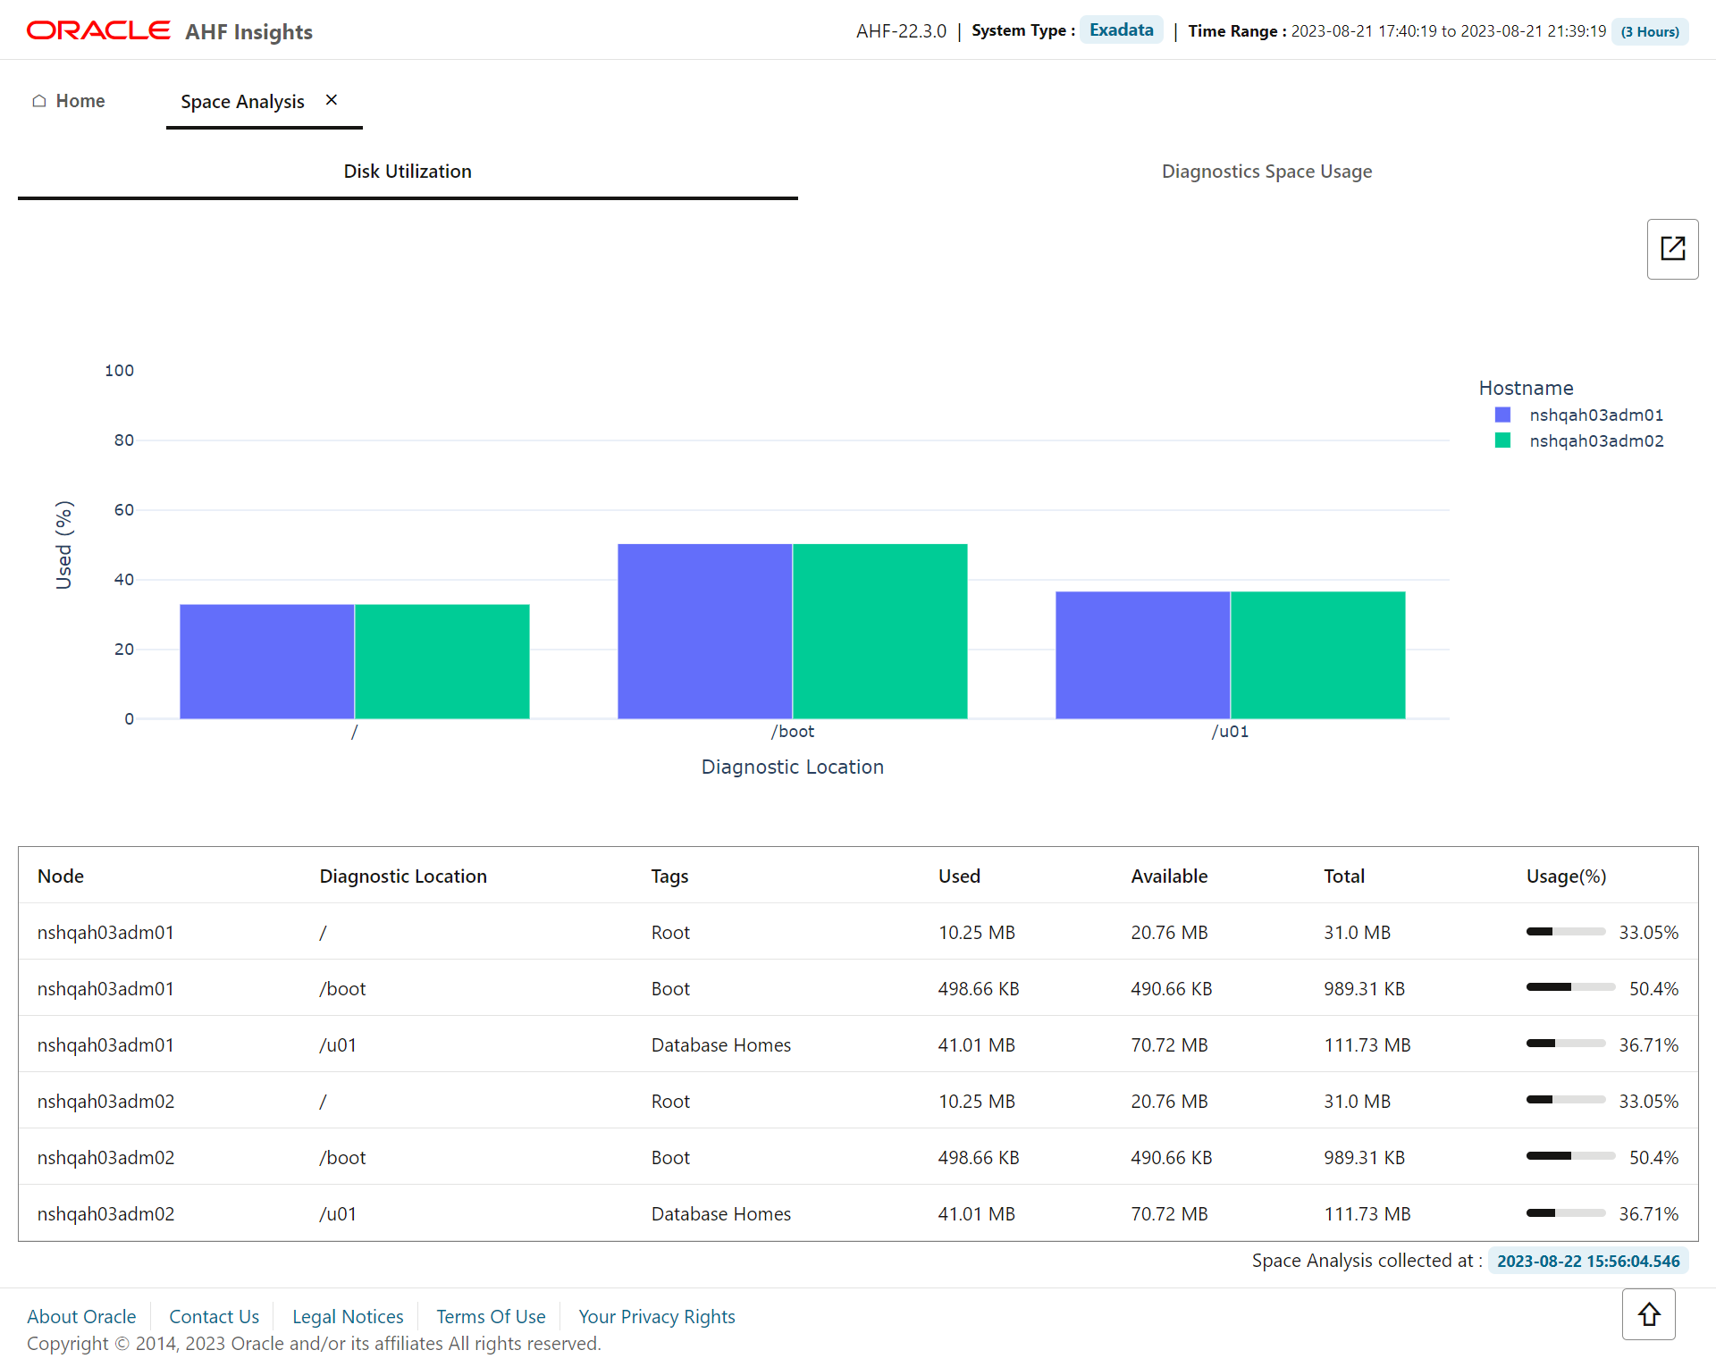This screenshot has height=1367, width=1716.
Task: Open the Legal Notices link
Action: pyautogui.click(x=348, y=1317)
